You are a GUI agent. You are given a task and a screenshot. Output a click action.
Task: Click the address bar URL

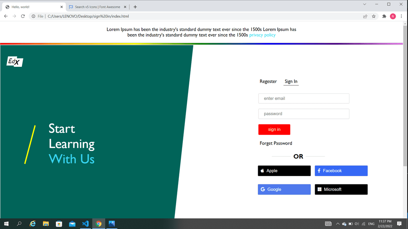pos(88,16)
